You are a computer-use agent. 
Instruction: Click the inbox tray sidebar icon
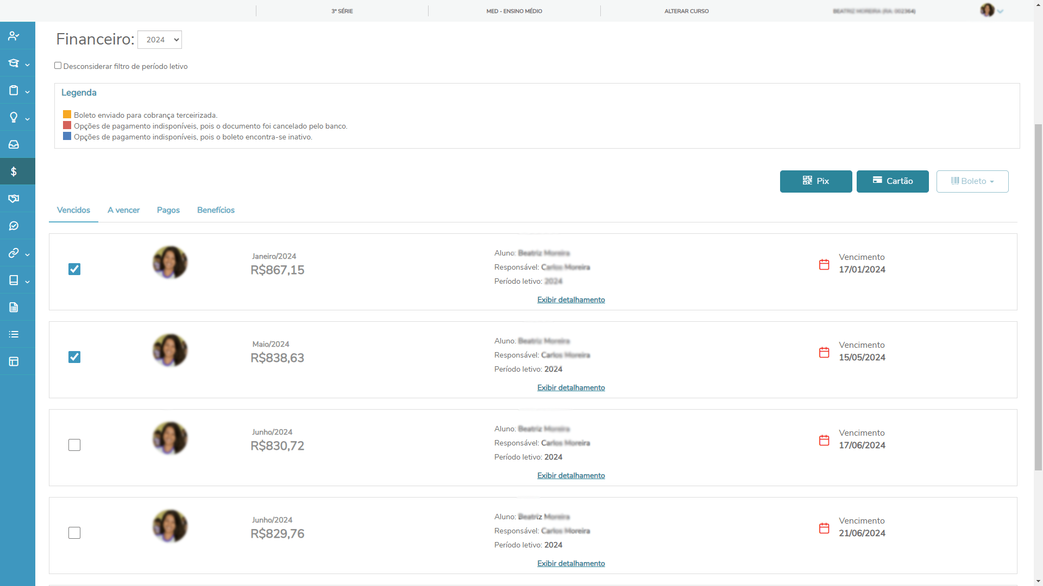coord(14,144)
